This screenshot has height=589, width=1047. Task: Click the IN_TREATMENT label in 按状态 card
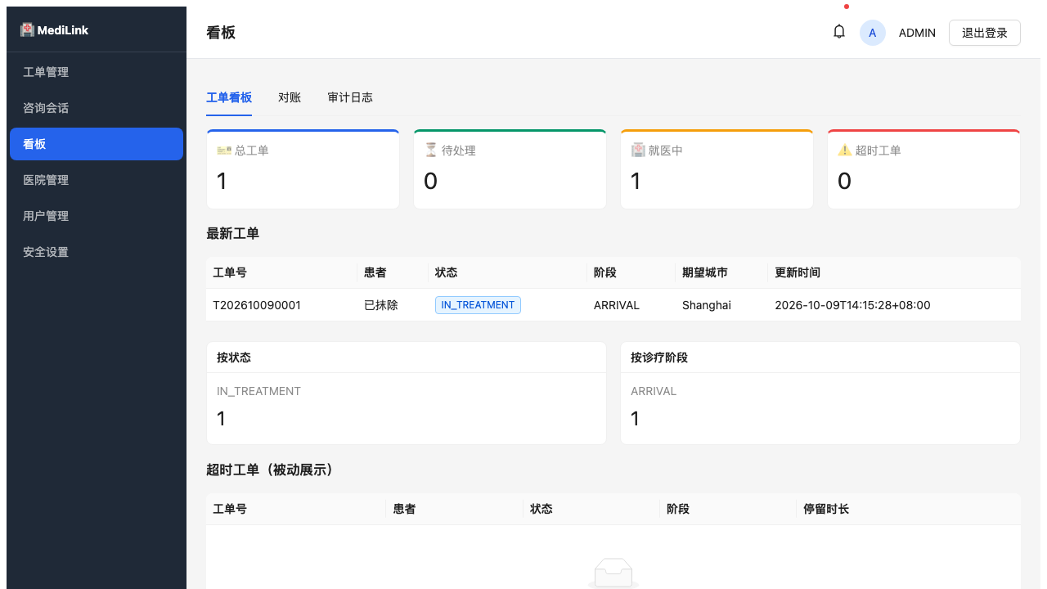pos(258,391)
